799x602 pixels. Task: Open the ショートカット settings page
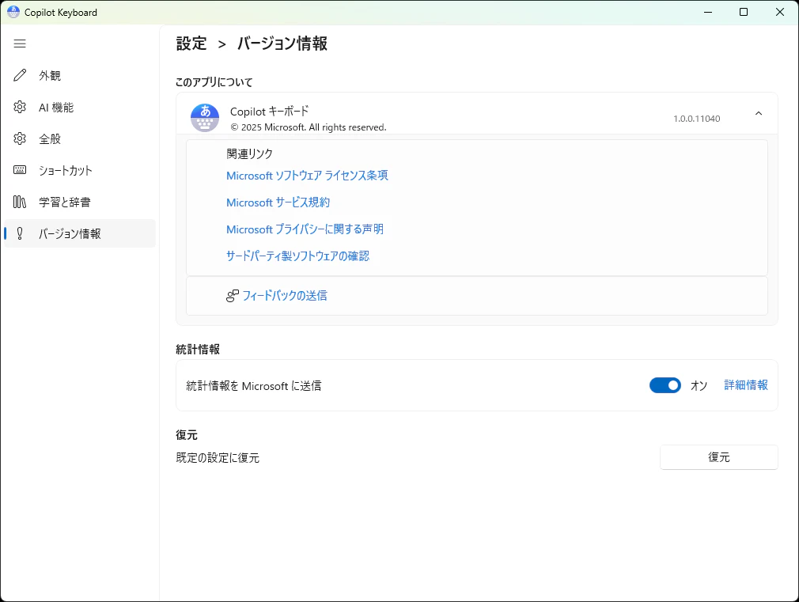[x=79, y=170]
